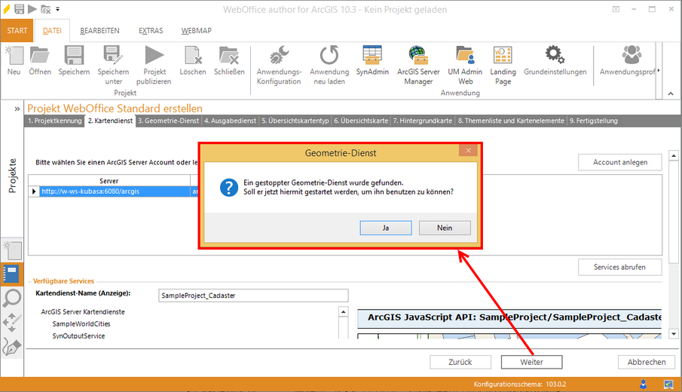This screenshot has width=682, height=392.
Task: Click the Kartendienst-Name input field
Action: point(253,296)
